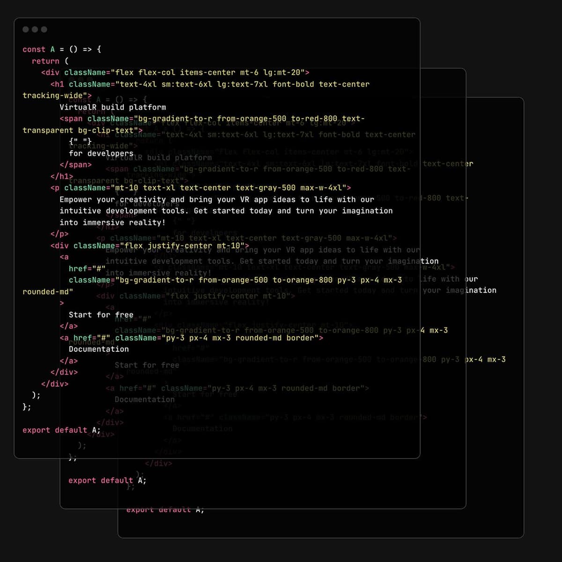Click the p 'mt-10 text-xl text-center' line, front window
562x562 pixels.
[x=201, y=188]
